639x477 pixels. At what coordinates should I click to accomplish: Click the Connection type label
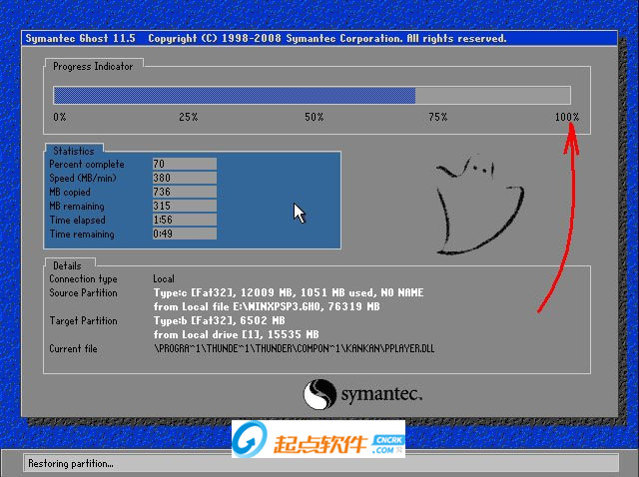pos(83,279)
